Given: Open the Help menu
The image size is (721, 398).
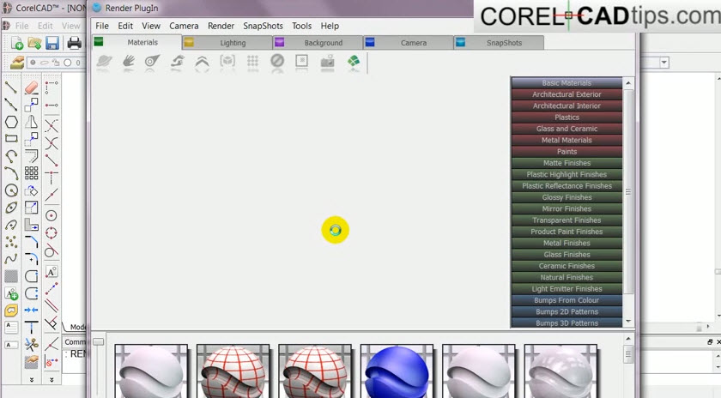Looking at the screenshot, I should [x=330, y=27].
